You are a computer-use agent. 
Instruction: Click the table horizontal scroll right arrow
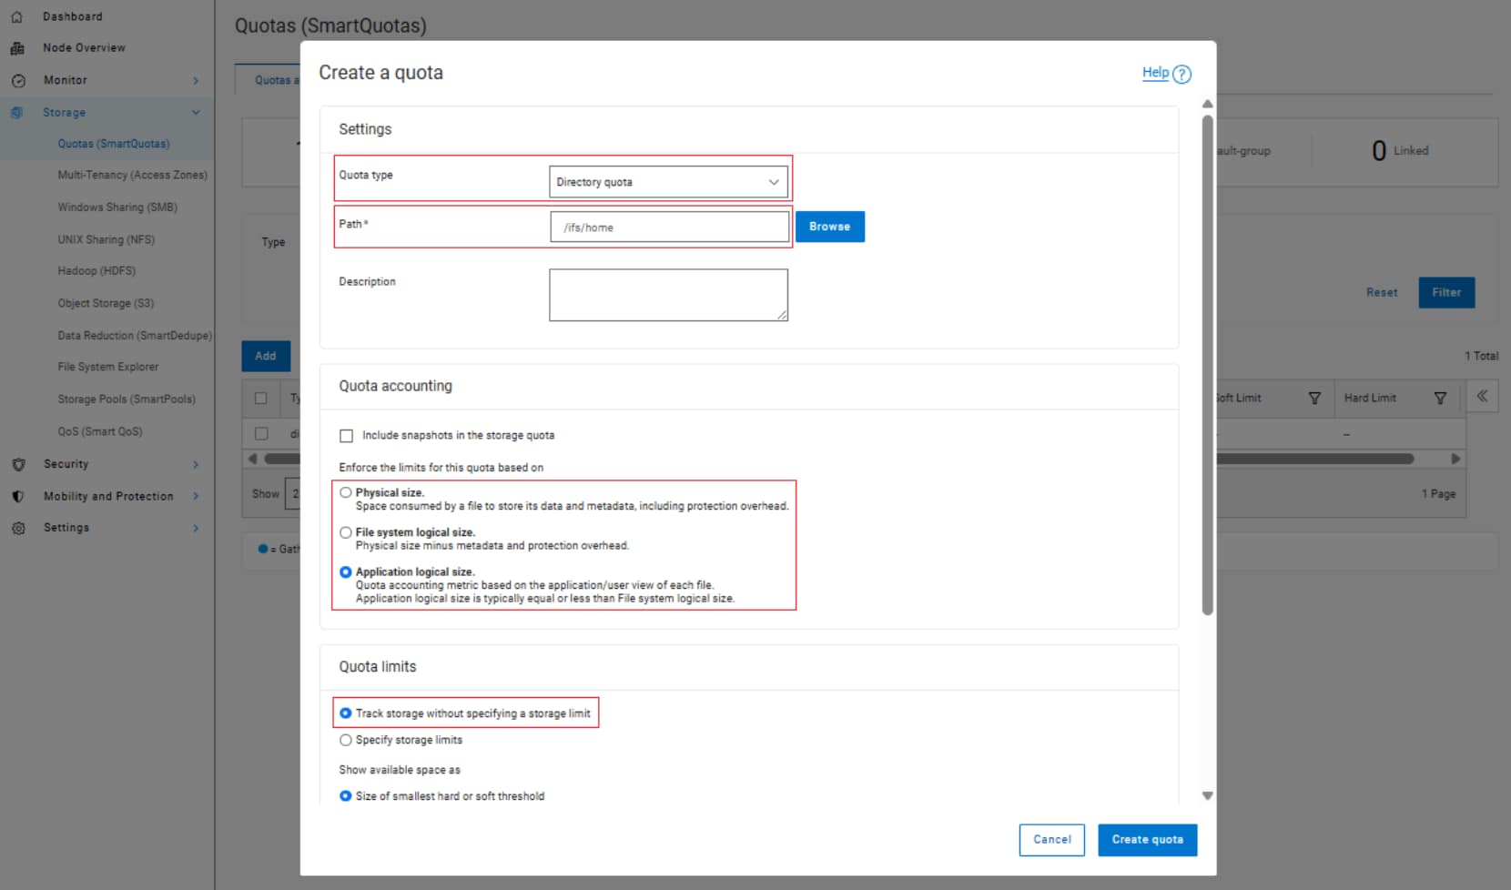click(x=1455, y=459)
